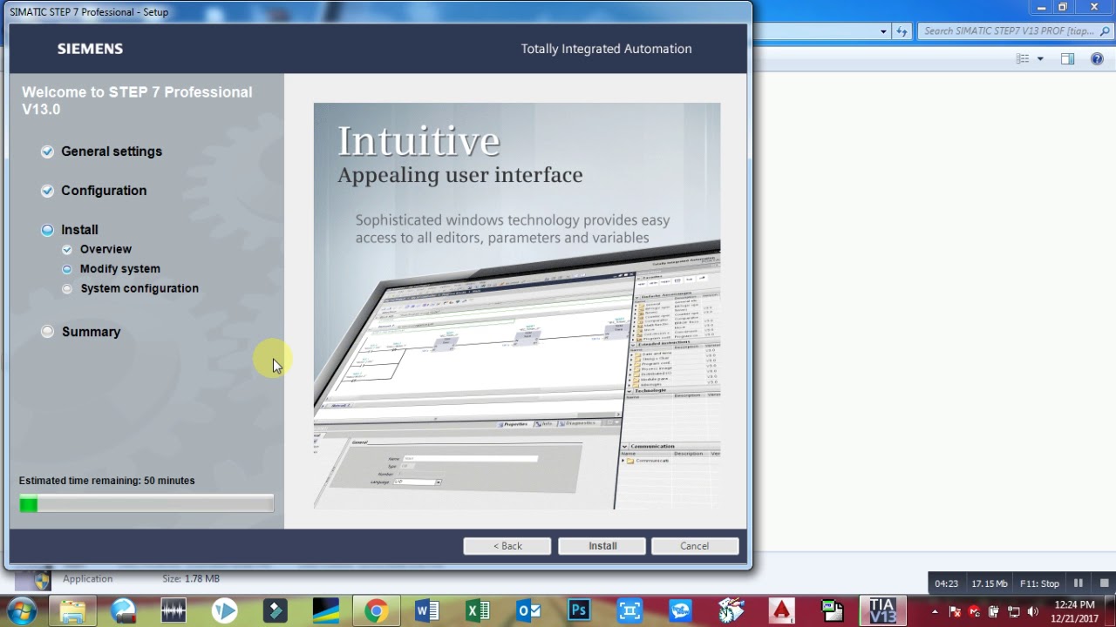Open Explorer help
1116x627 pixels.
1099,59
